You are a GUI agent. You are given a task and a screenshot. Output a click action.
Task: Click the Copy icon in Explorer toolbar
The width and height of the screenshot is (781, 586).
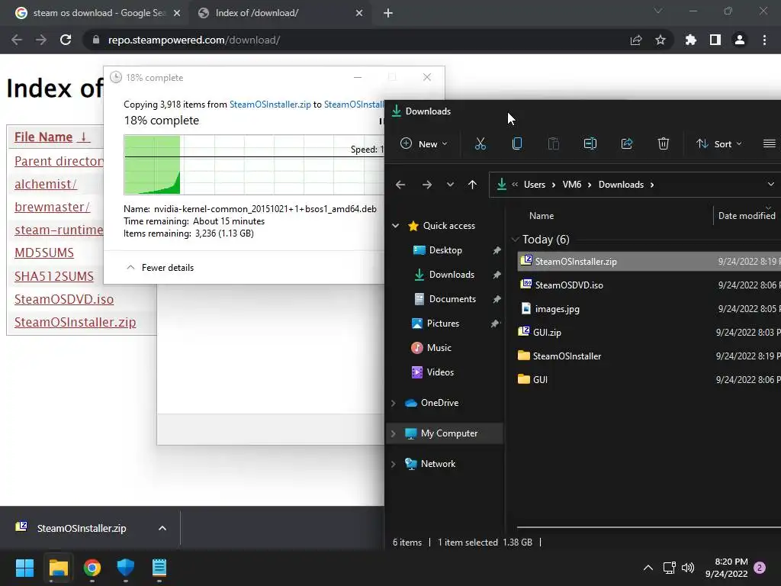pyautogui.click(x=517, y=144)
